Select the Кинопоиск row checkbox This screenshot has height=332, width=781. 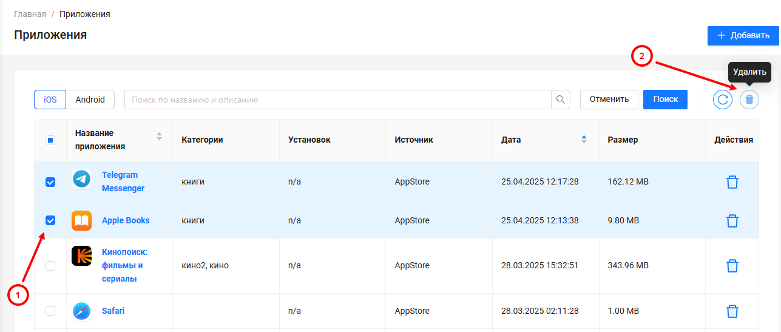pos(50,265)
